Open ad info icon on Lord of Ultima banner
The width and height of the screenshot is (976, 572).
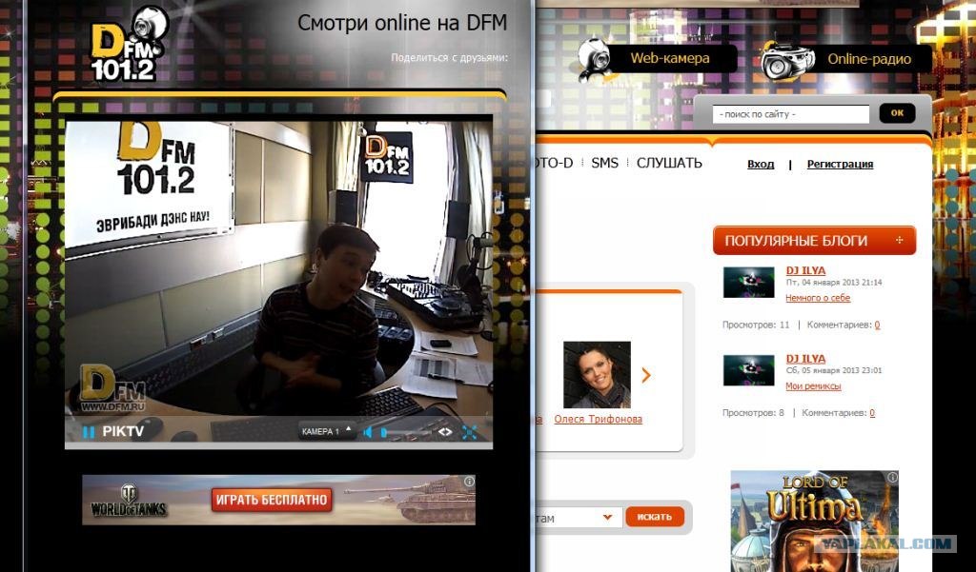tap(892, 477)
